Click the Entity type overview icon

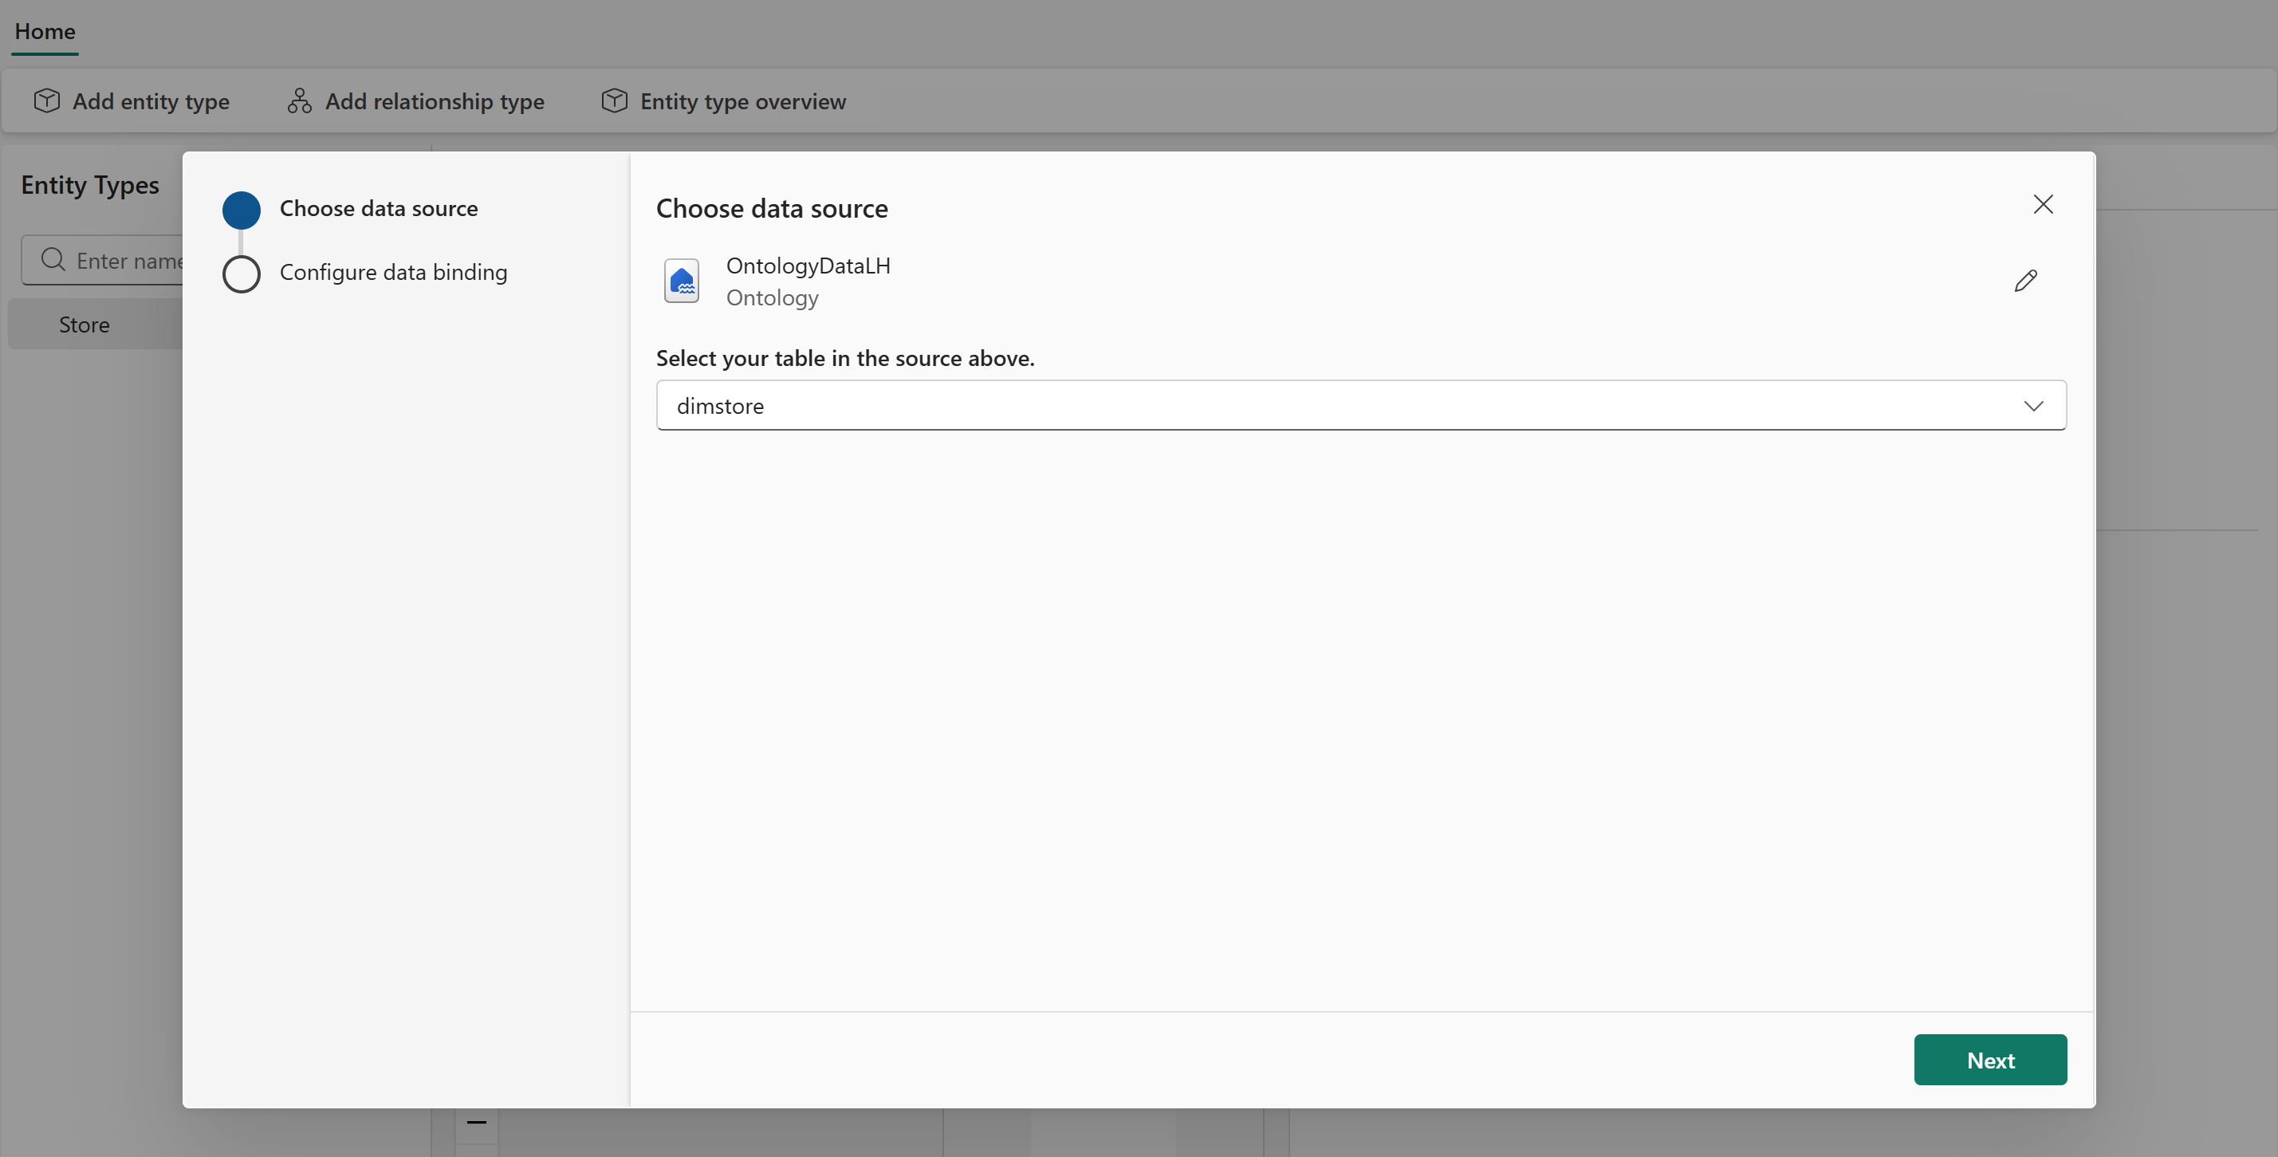[x=614, y=100]
